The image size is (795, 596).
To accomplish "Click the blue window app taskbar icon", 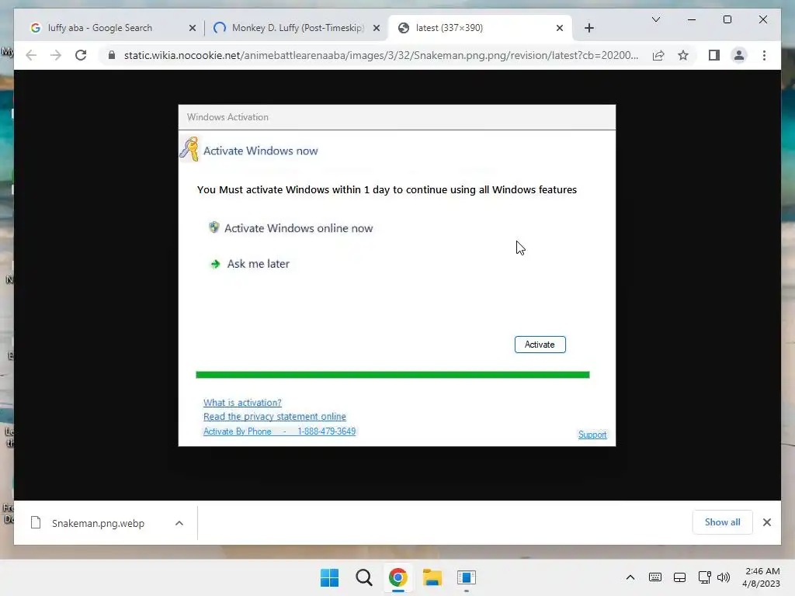I will pos(466,577).
